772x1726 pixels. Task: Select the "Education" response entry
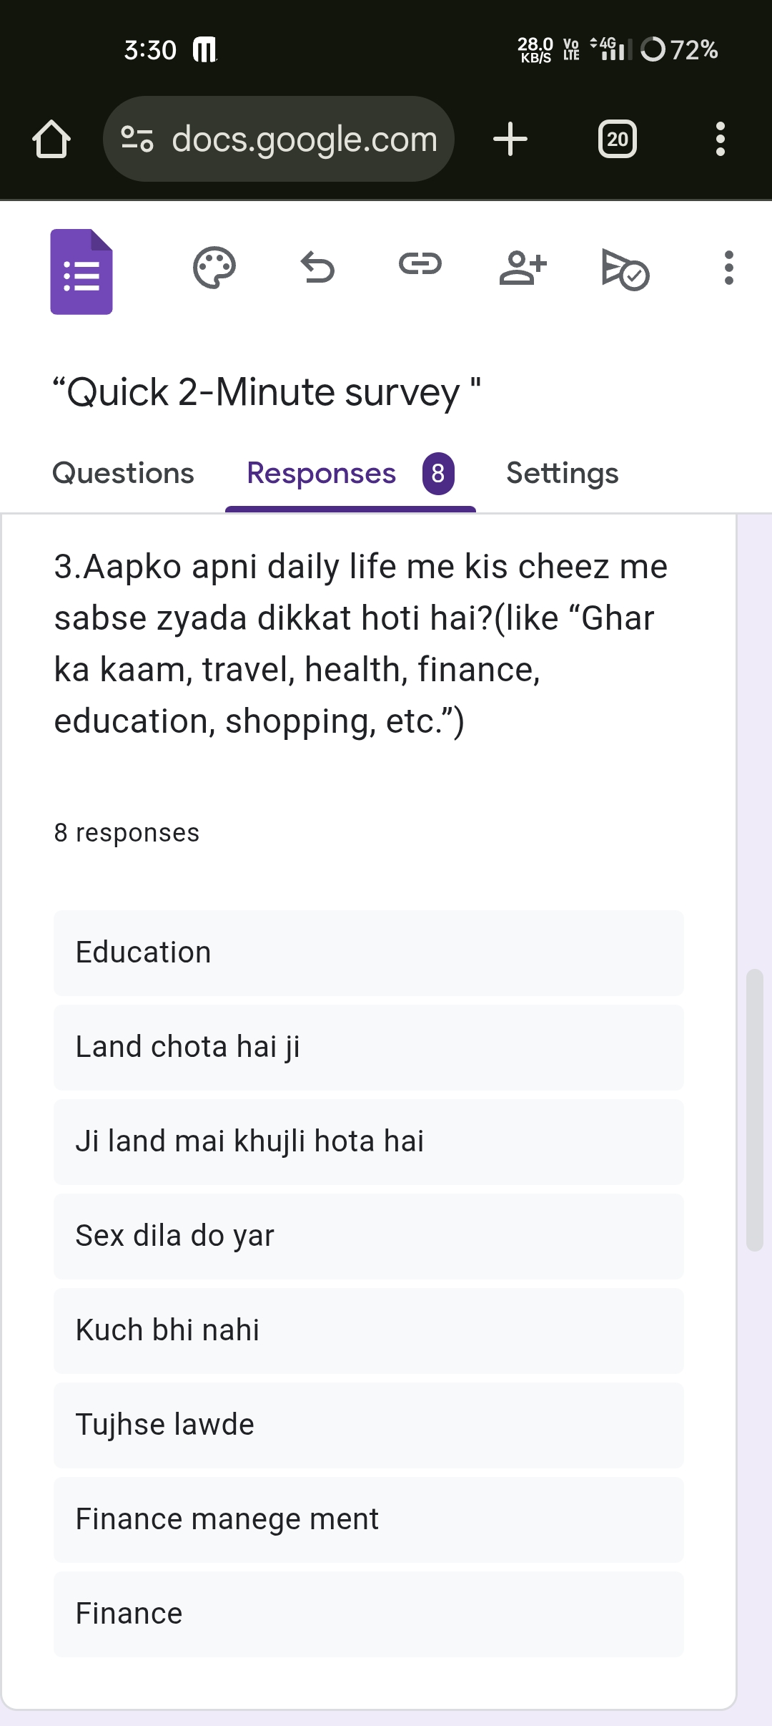coord(369,953)
